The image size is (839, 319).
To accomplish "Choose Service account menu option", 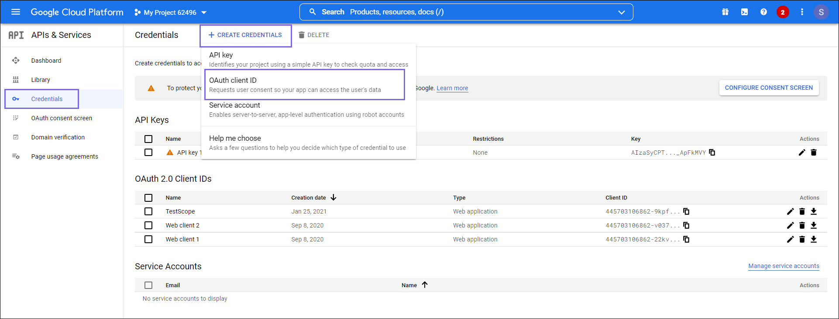I will pyautogui.click(x=309, y=109).
